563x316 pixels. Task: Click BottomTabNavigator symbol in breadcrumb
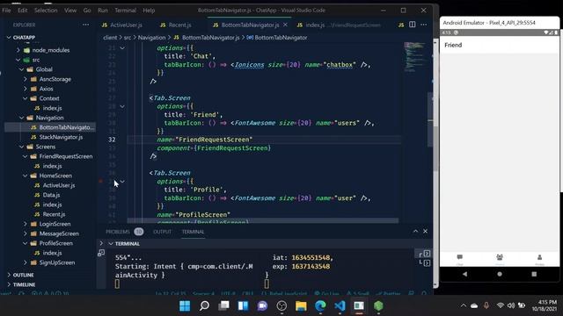[x=281, y=38]
